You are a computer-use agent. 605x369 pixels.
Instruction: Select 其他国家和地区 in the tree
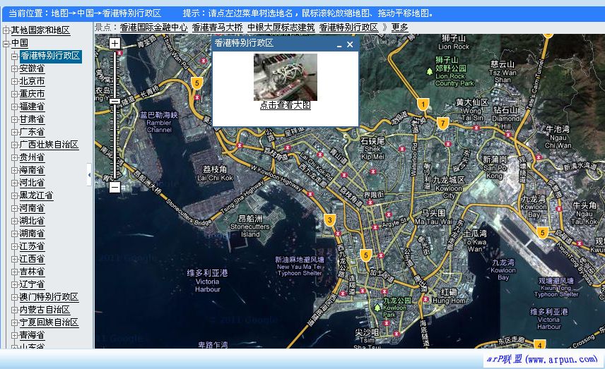(40, 30)
